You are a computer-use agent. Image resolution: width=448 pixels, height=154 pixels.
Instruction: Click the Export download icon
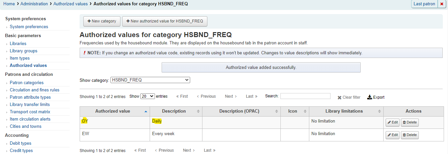[x=370, y=97]
